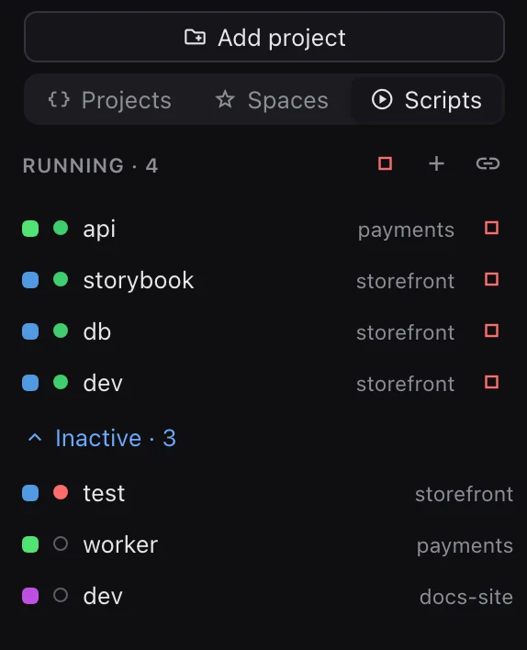Collapse the Inactive section chevron

[x=35, y=438]
